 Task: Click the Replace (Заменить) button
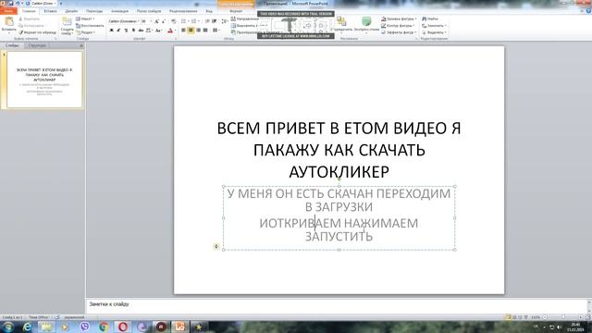point(434,26)
